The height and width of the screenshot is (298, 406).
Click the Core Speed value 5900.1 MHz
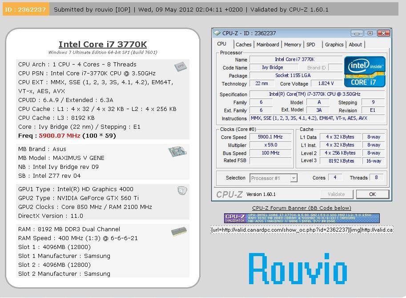coord(270,137)
